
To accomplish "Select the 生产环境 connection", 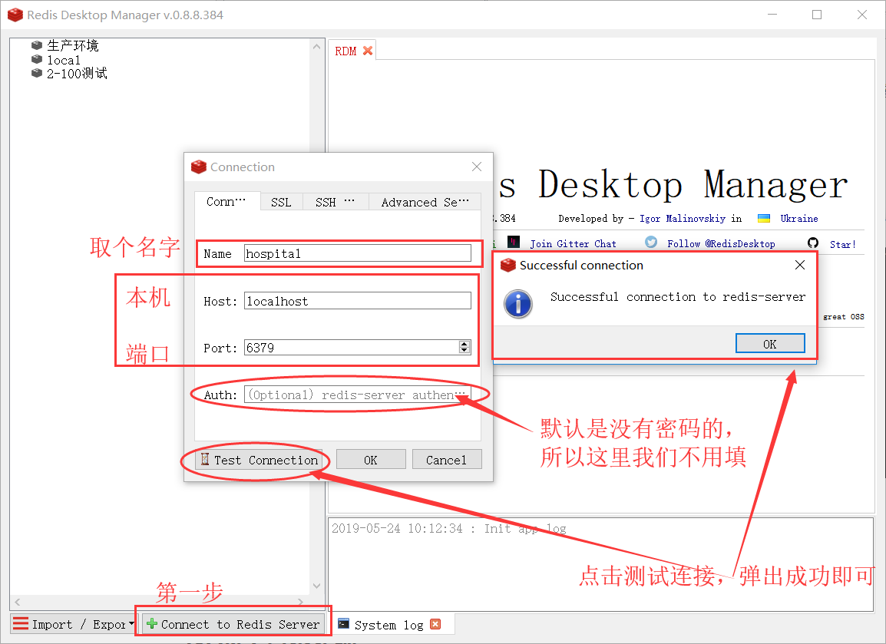I will pos(72,45).
